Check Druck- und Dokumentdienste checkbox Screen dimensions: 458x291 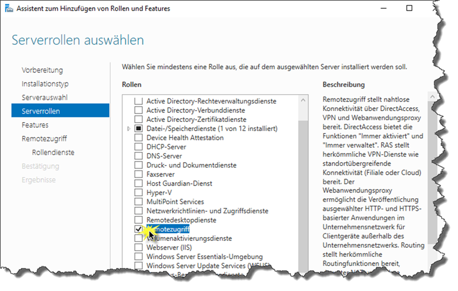(139, 165)
